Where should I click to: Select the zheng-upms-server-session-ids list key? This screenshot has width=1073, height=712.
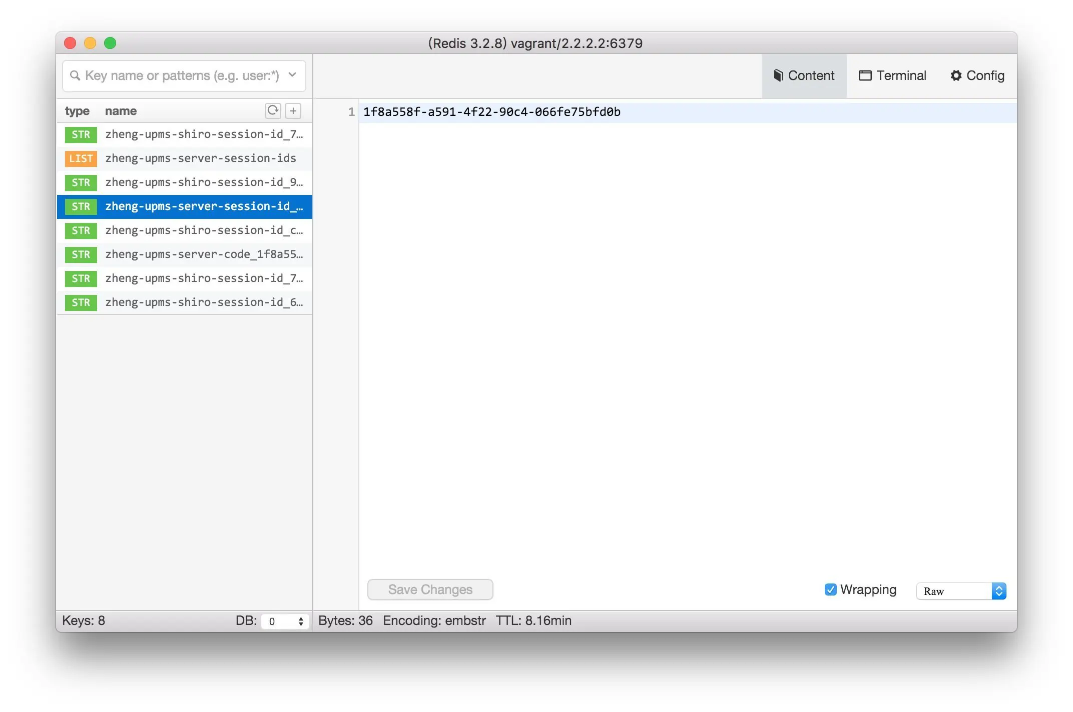point(200,158)
